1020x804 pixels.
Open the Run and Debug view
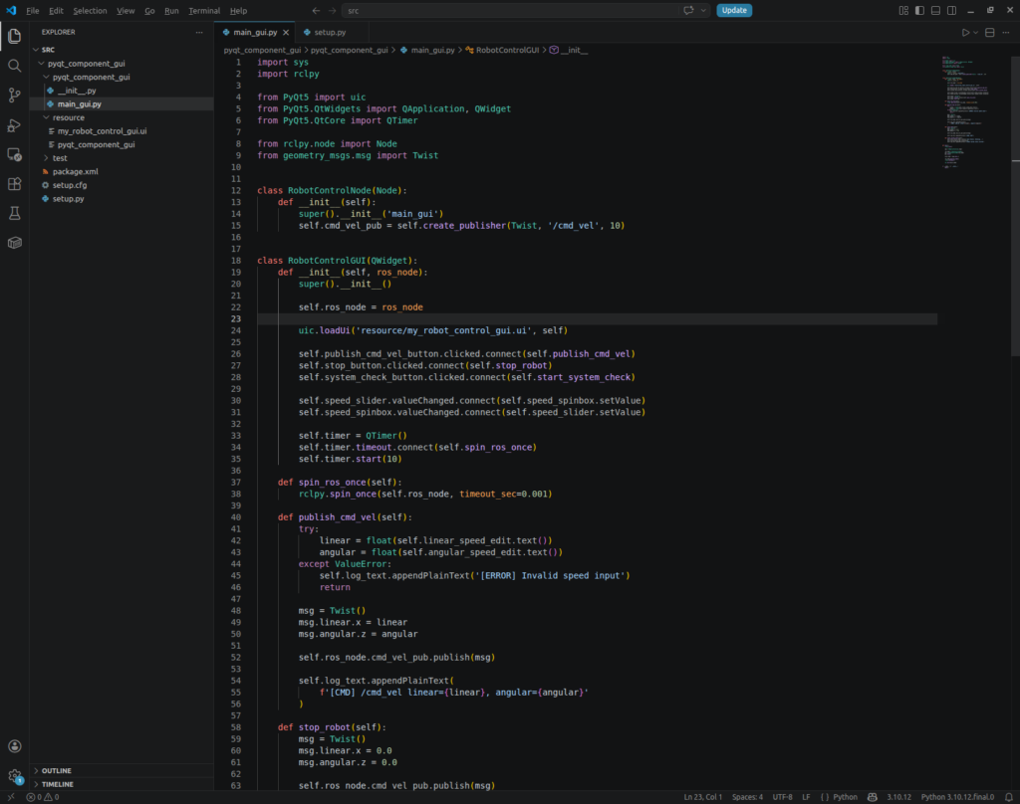click(14, 125)
